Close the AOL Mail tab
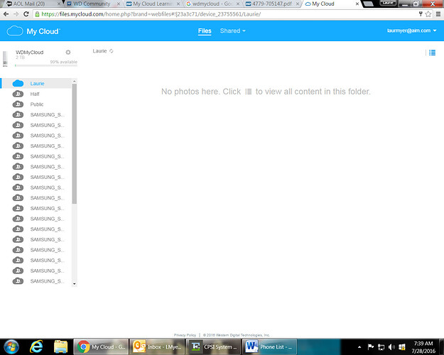The height and width of the screenshot is (355, 444). [59, 4]
